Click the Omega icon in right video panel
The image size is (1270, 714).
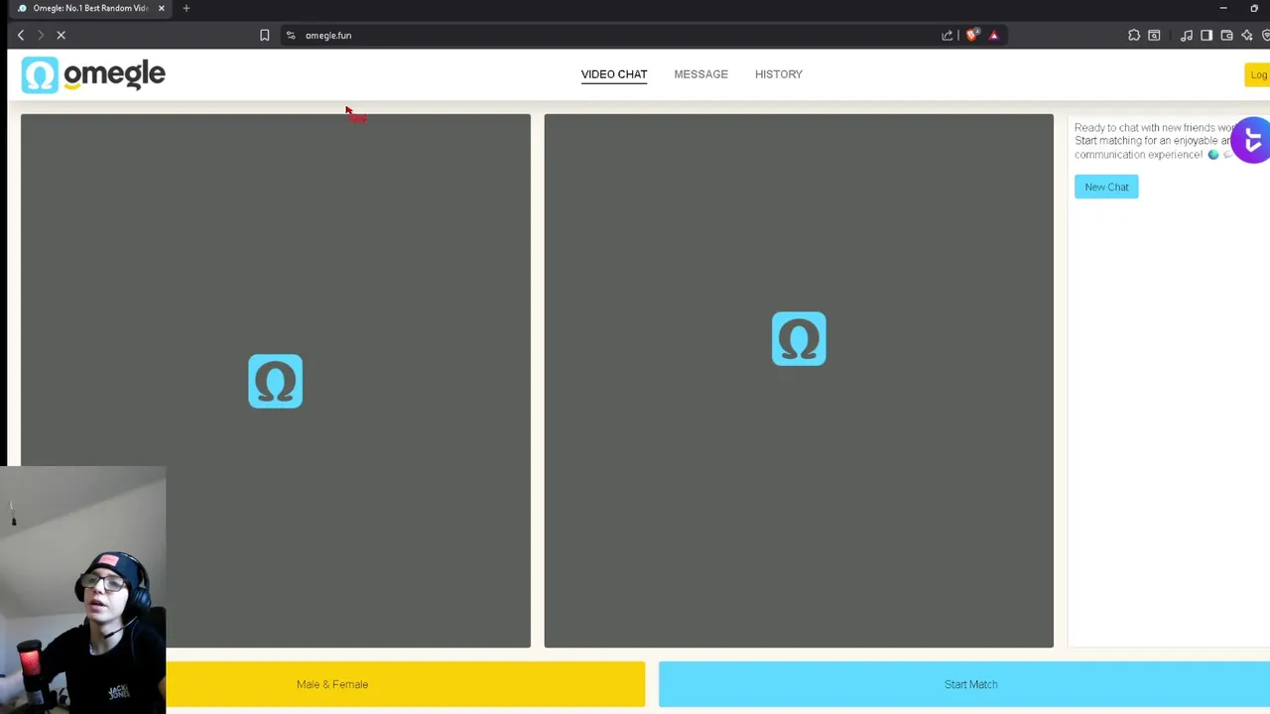point(799,339)
